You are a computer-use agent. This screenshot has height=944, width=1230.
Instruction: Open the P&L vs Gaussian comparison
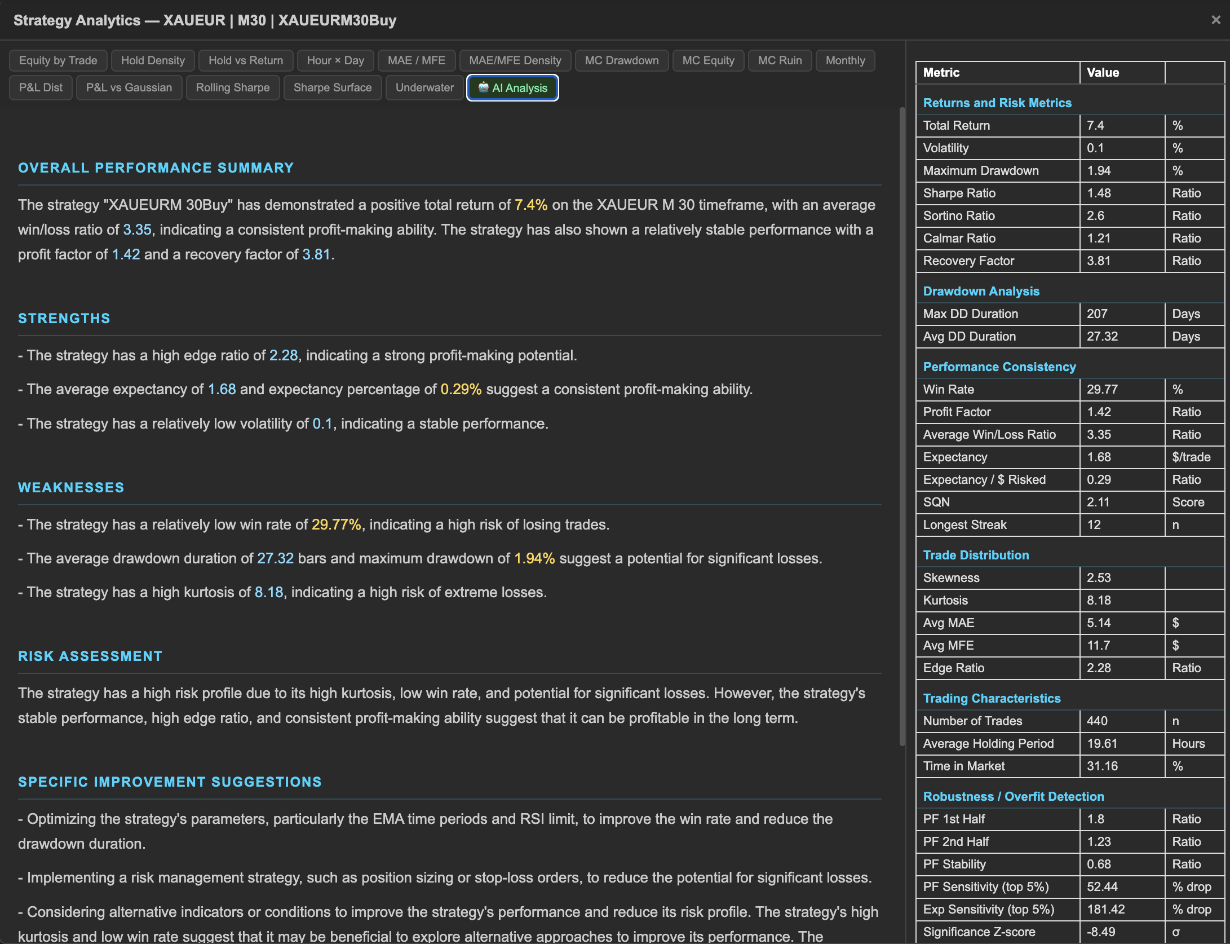(x=129, y=87)
